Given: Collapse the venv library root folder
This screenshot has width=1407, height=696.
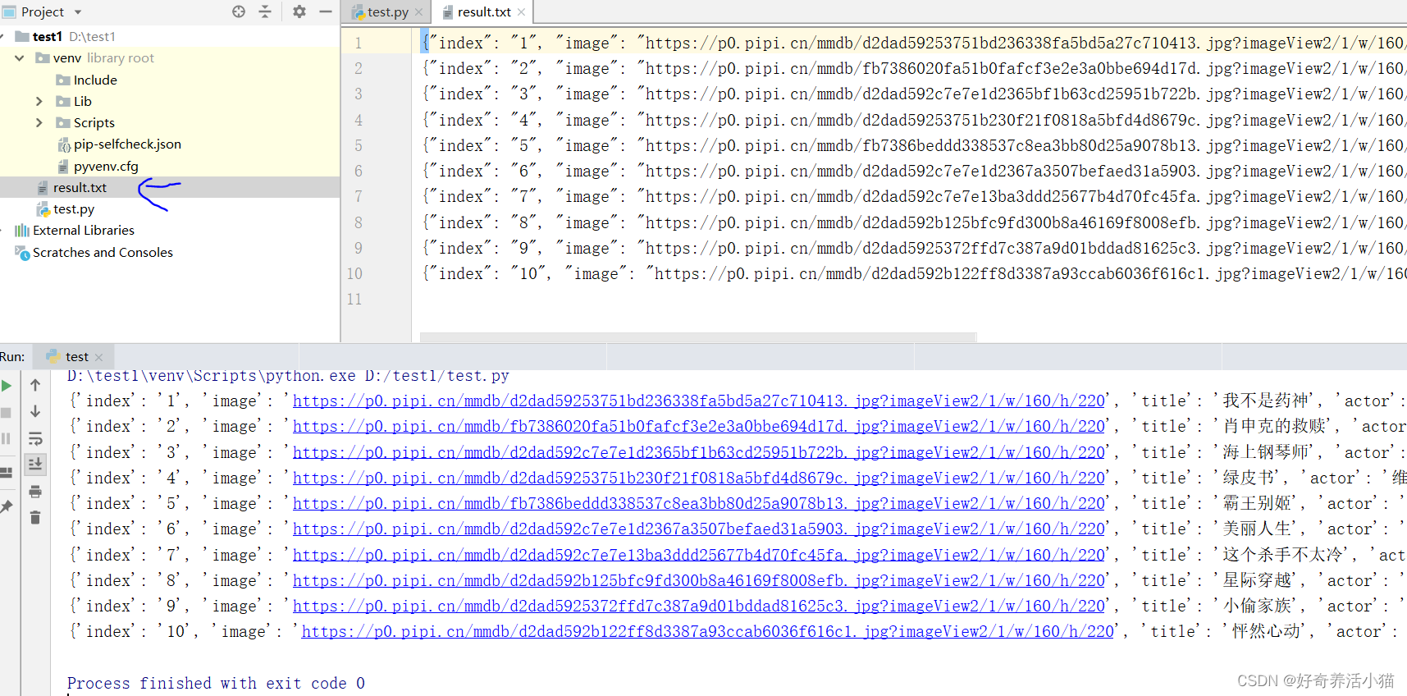Looking at the screenshot, I should tap(19, 58).
